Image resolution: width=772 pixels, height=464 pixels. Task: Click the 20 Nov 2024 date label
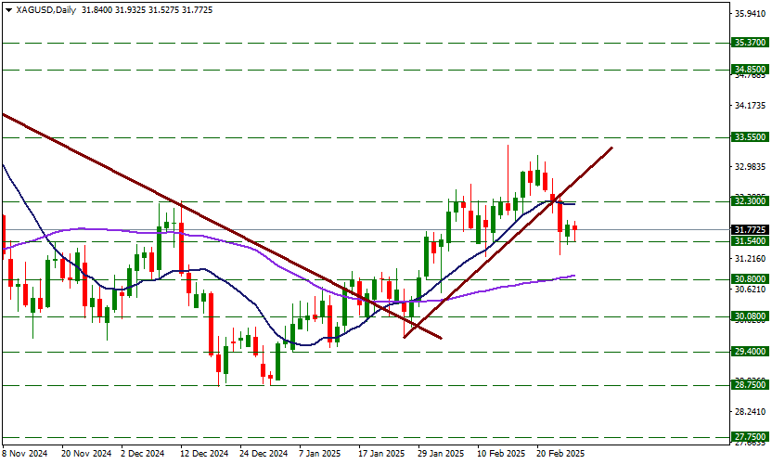[86, 453]
